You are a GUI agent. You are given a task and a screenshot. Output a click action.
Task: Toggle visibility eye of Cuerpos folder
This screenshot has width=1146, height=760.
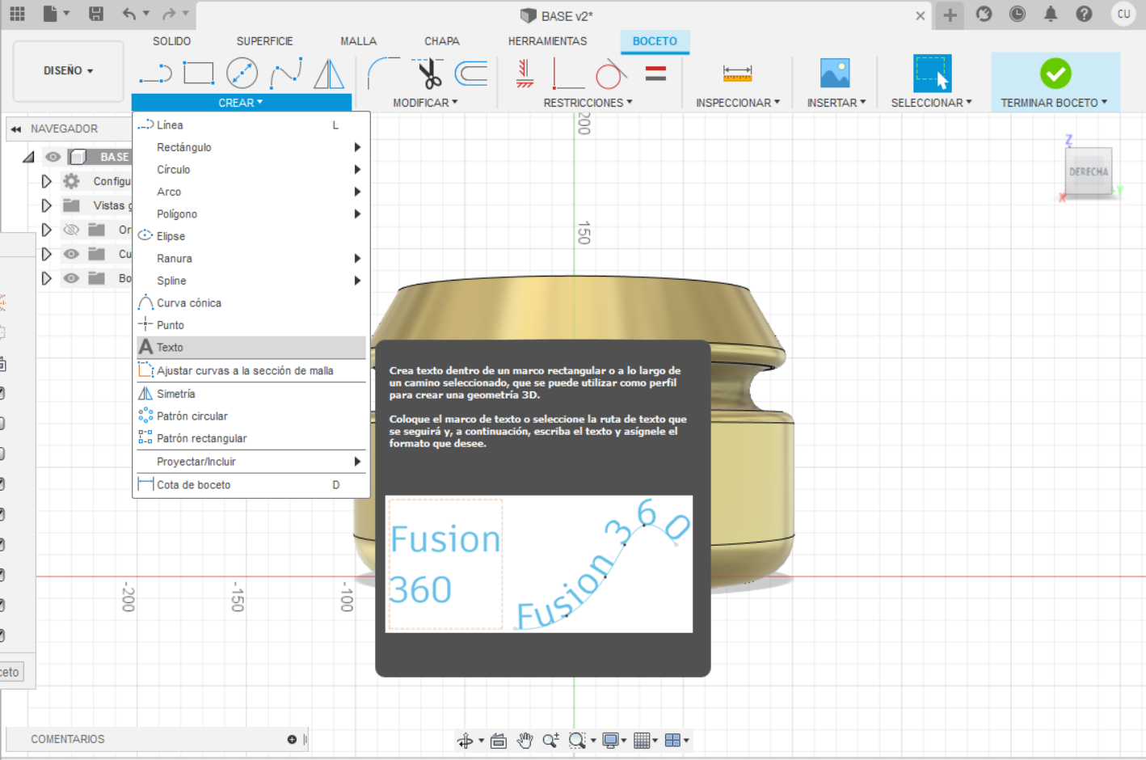(x=71, y=254)
